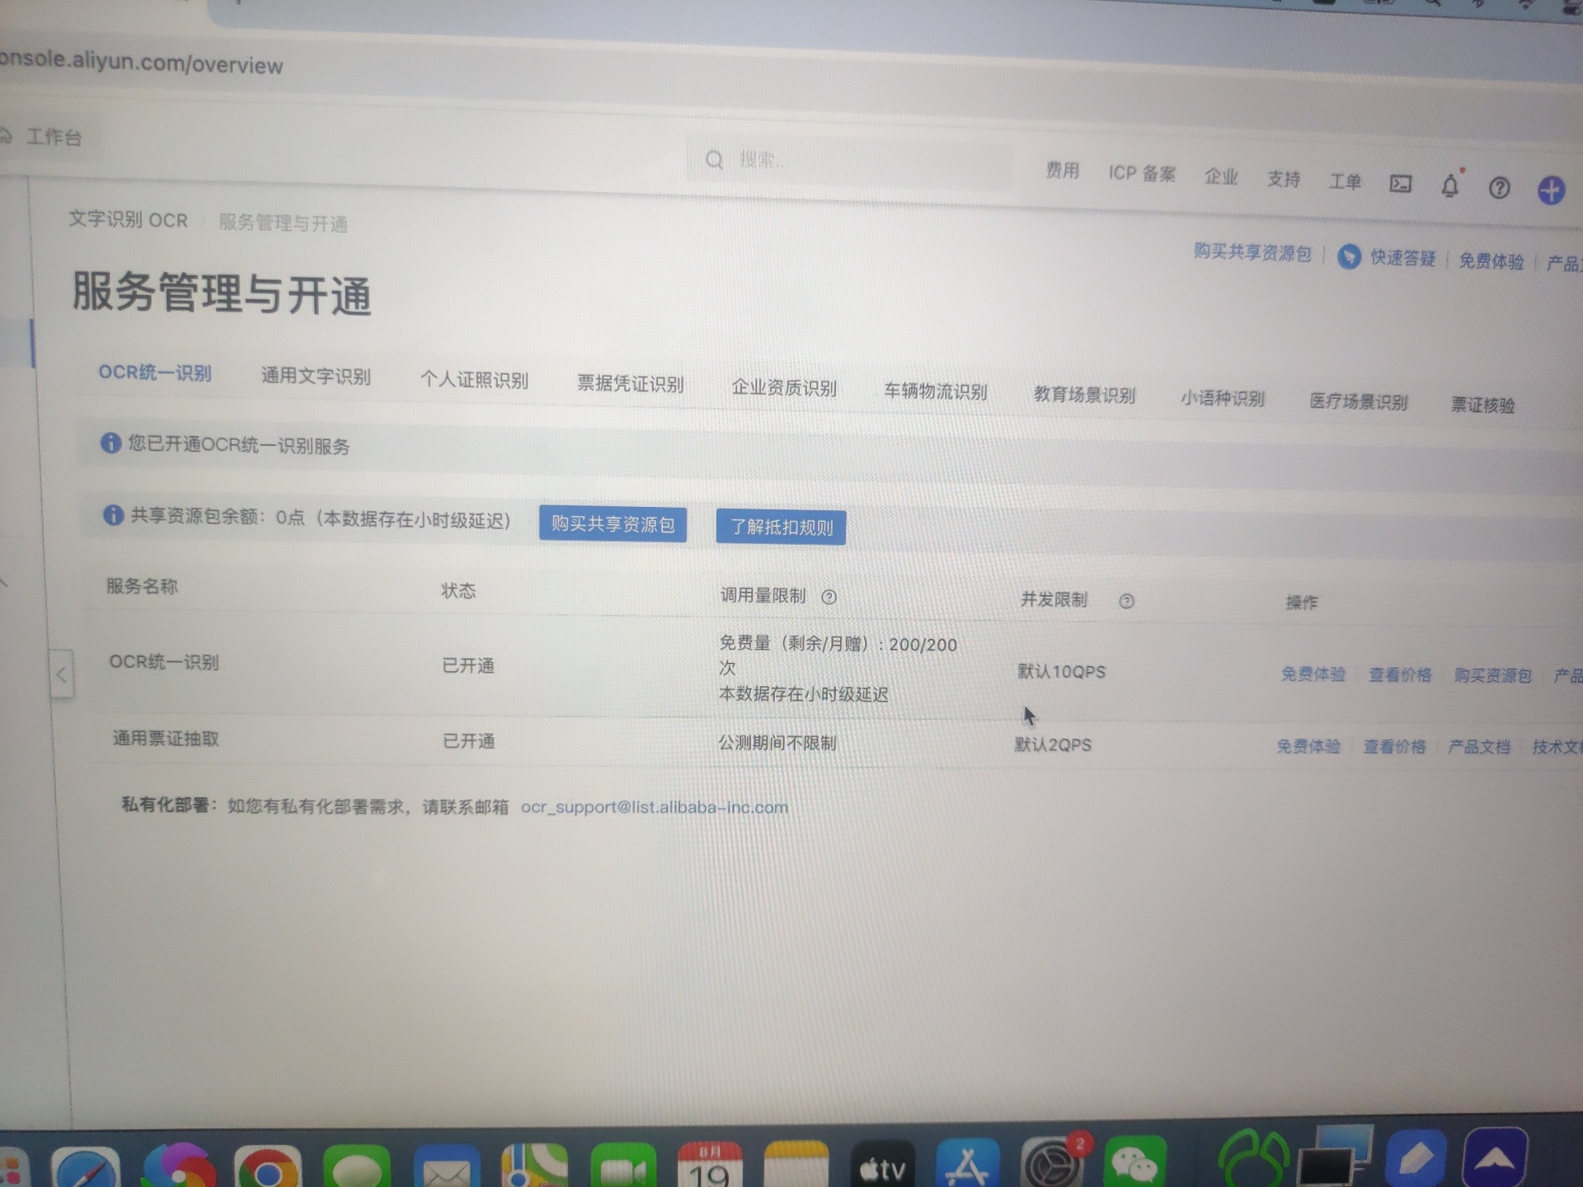Click 免费体验 in 通用票证抽取 row

1308,747
